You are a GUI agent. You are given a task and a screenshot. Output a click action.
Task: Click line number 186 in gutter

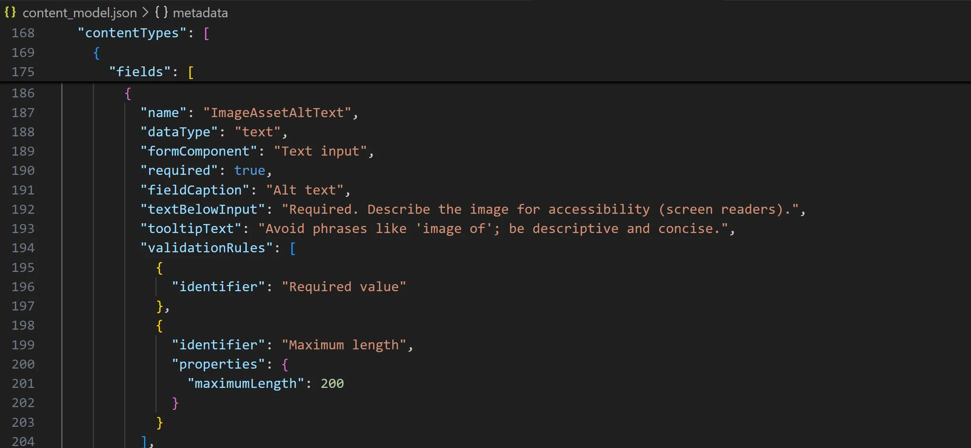23,93
